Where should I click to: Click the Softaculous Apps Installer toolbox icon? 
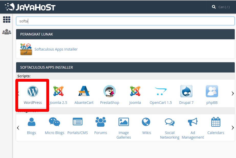tap(26, 49)
